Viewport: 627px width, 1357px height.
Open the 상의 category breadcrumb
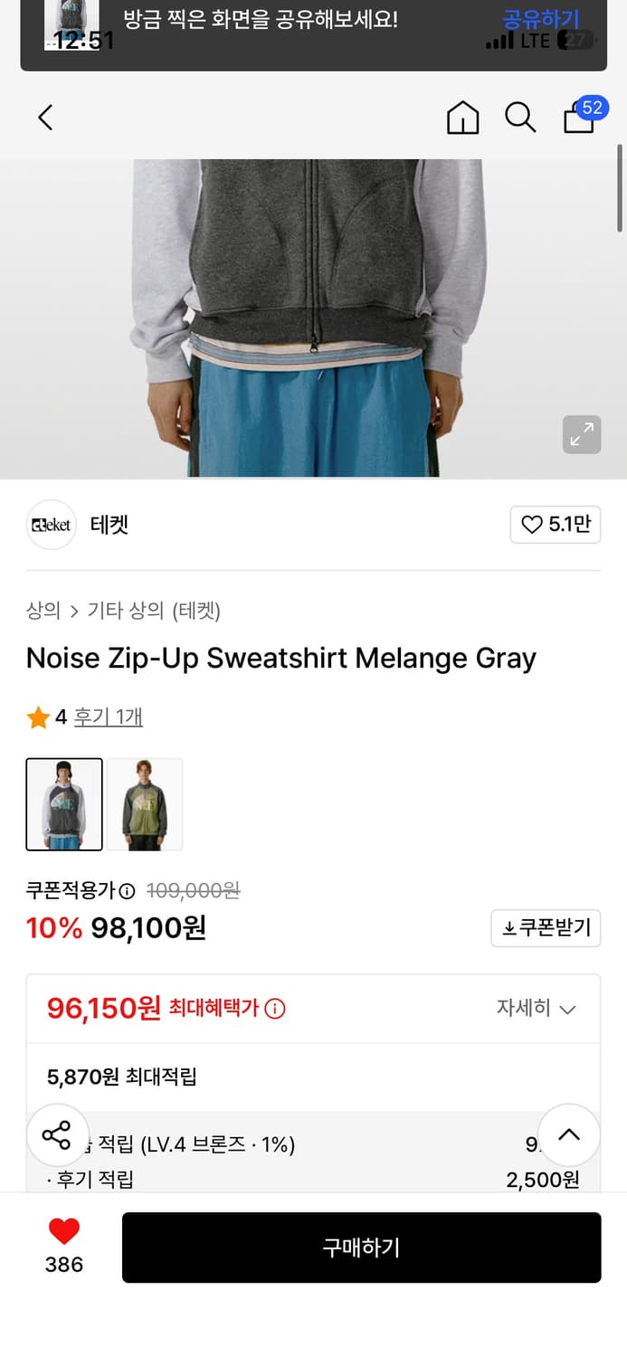(x=43, y=611)
